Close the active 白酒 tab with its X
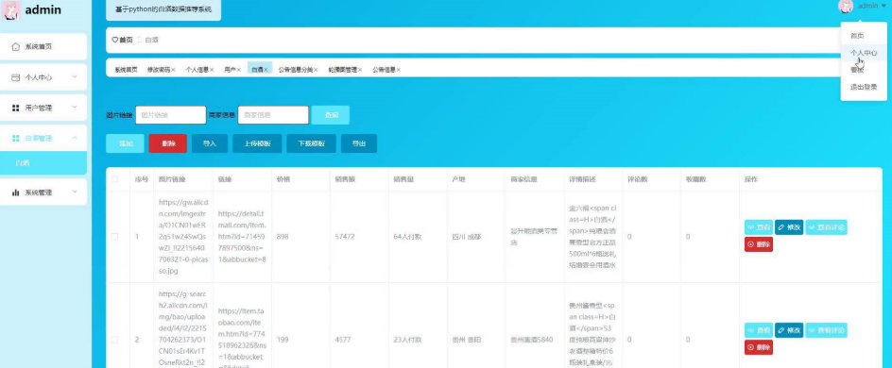Viewport: 892px width, 368px height. pyautogui.click(x=266, y=70)
